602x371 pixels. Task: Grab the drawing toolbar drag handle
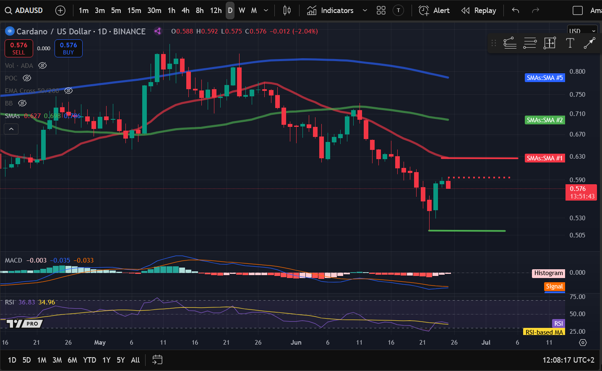(494, 43)
